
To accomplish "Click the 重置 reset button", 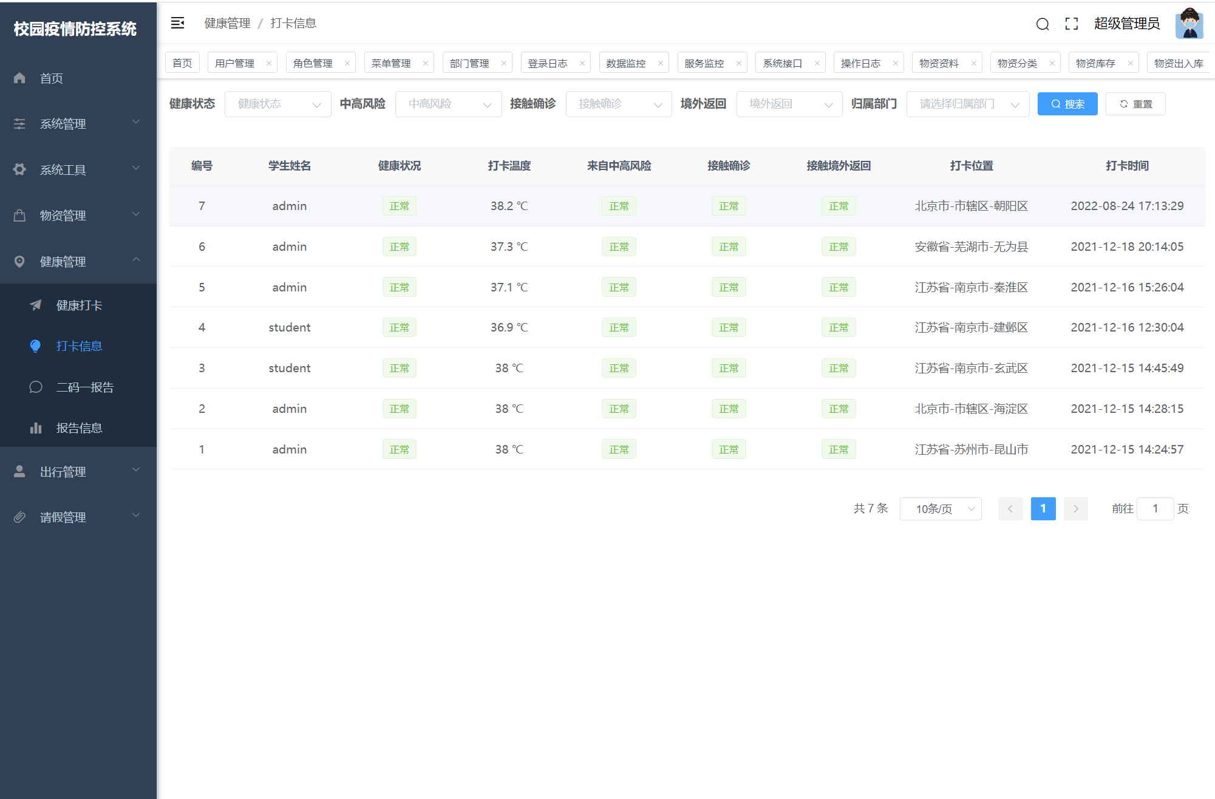I will tap(1135, 104).
